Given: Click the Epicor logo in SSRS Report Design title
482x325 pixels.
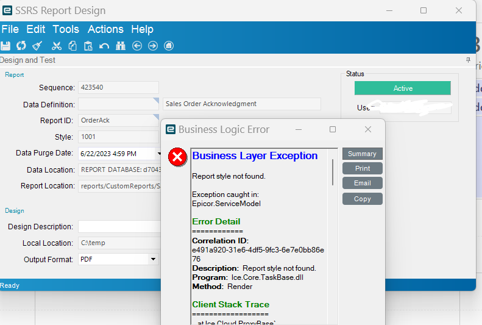Looking at the screenshot, I should click(7, 10).
